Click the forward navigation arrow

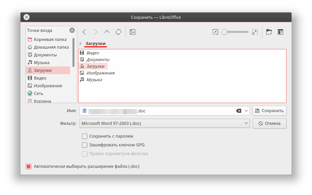click(96, 32)
